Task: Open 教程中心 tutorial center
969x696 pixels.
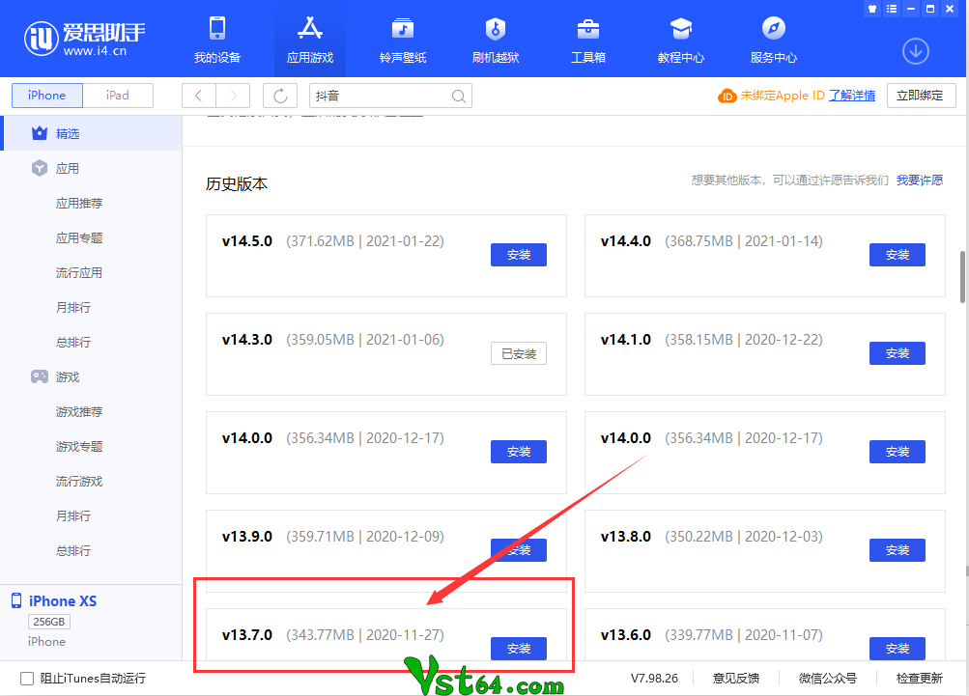Action: 680,40
